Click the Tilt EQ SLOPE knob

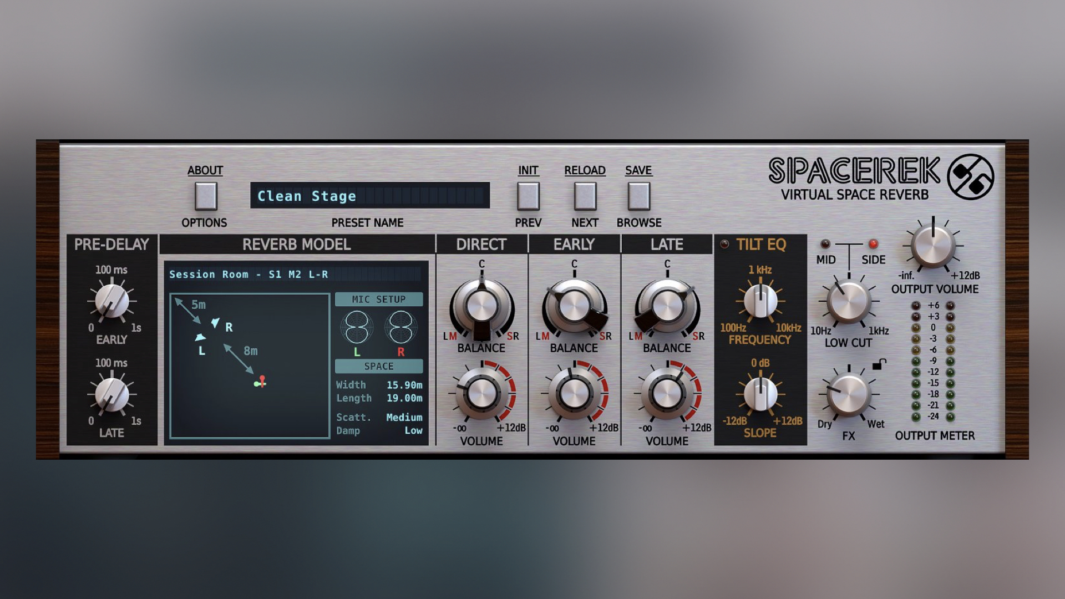(760, 393)
